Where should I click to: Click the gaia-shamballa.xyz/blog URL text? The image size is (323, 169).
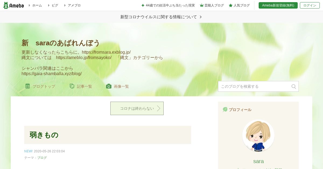(52, 74)
